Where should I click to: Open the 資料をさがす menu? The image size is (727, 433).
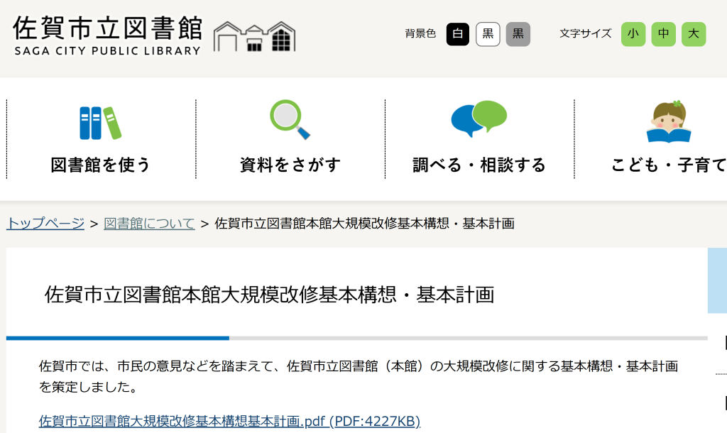tap(290, 165)
